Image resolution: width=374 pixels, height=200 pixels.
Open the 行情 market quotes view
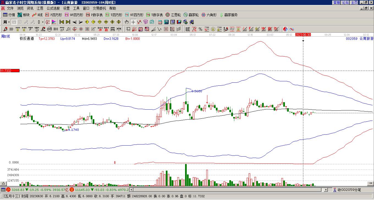coord(9,15)
